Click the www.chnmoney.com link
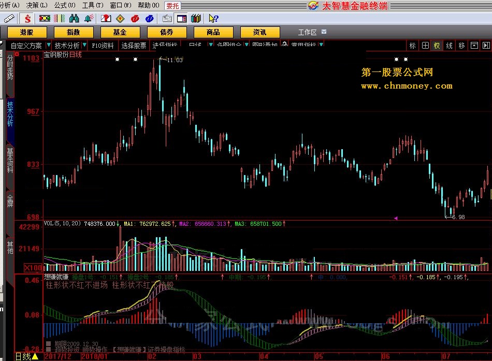This screenshot has height=361, width=492. coord(407,85)
